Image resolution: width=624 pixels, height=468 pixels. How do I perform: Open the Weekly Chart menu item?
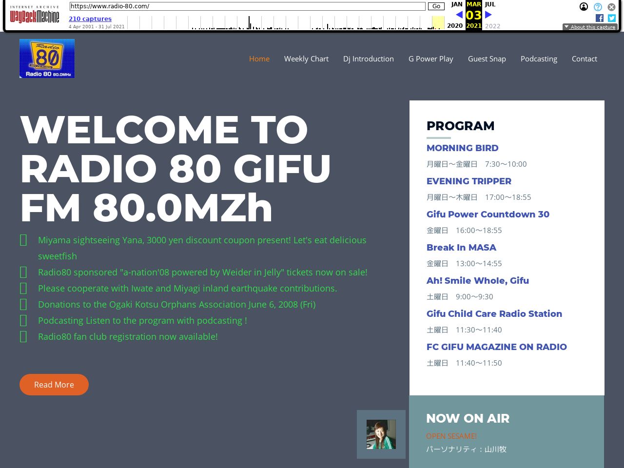click(306, 58)
